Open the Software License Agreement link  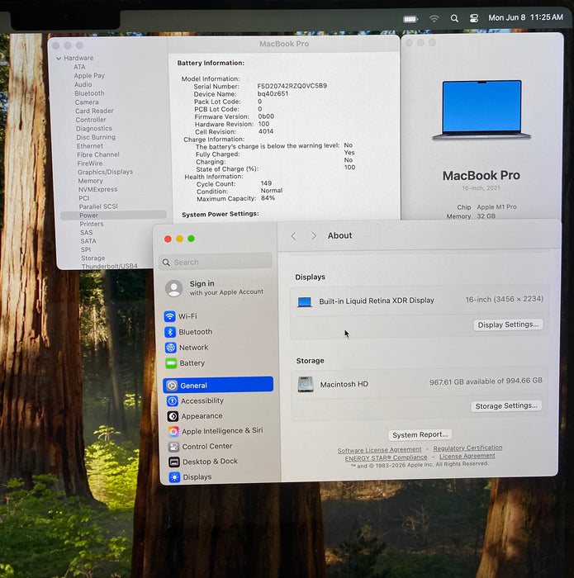pos(379,450)
